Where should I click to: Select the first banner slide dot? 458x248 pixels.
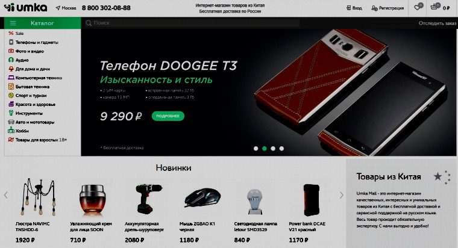pyautogui.click(x=256, y=149)
